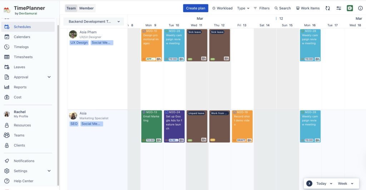Click the Clients icon
This screenshot has width=366, height=190.
pos(7,145)
